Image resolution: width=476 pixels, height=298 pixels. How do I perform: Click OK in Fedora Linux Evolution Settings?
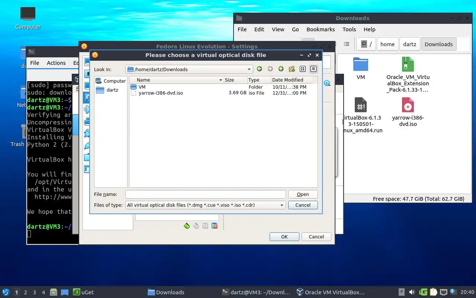click(x=284, y=237)
